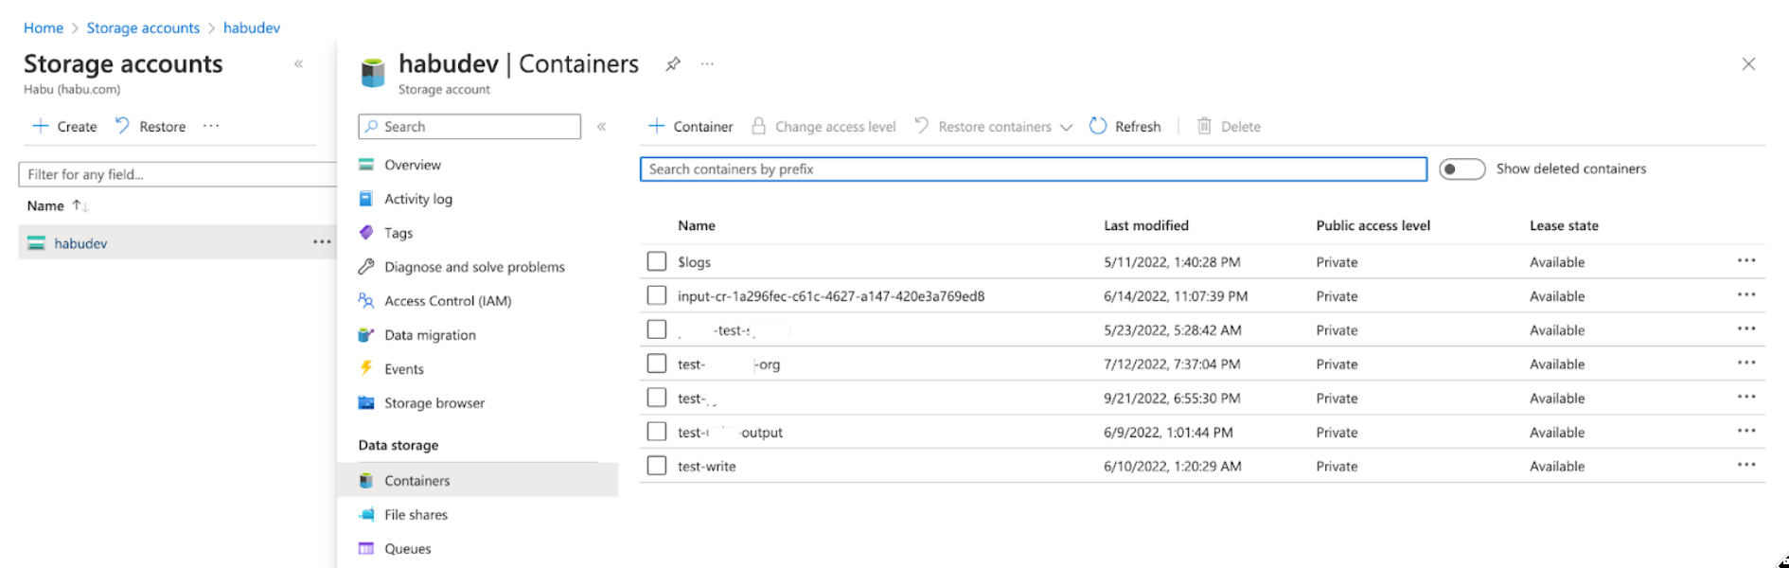Click the plus Container add icon

click(656, 126)
